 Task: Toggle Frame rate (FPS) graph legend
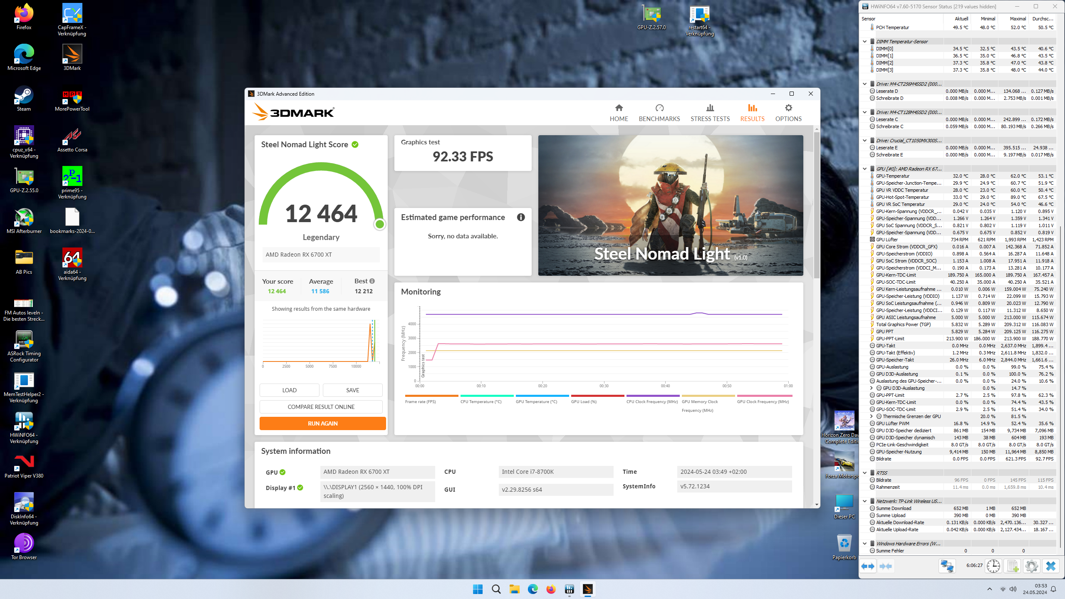[420, 401]
